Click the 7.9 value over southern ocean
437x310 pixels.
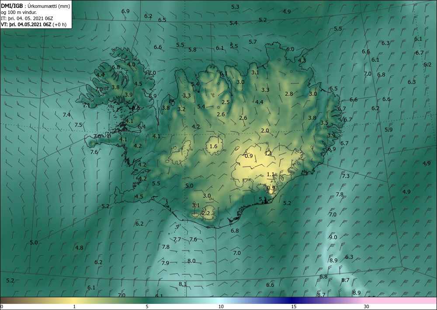tap(165, 263)
